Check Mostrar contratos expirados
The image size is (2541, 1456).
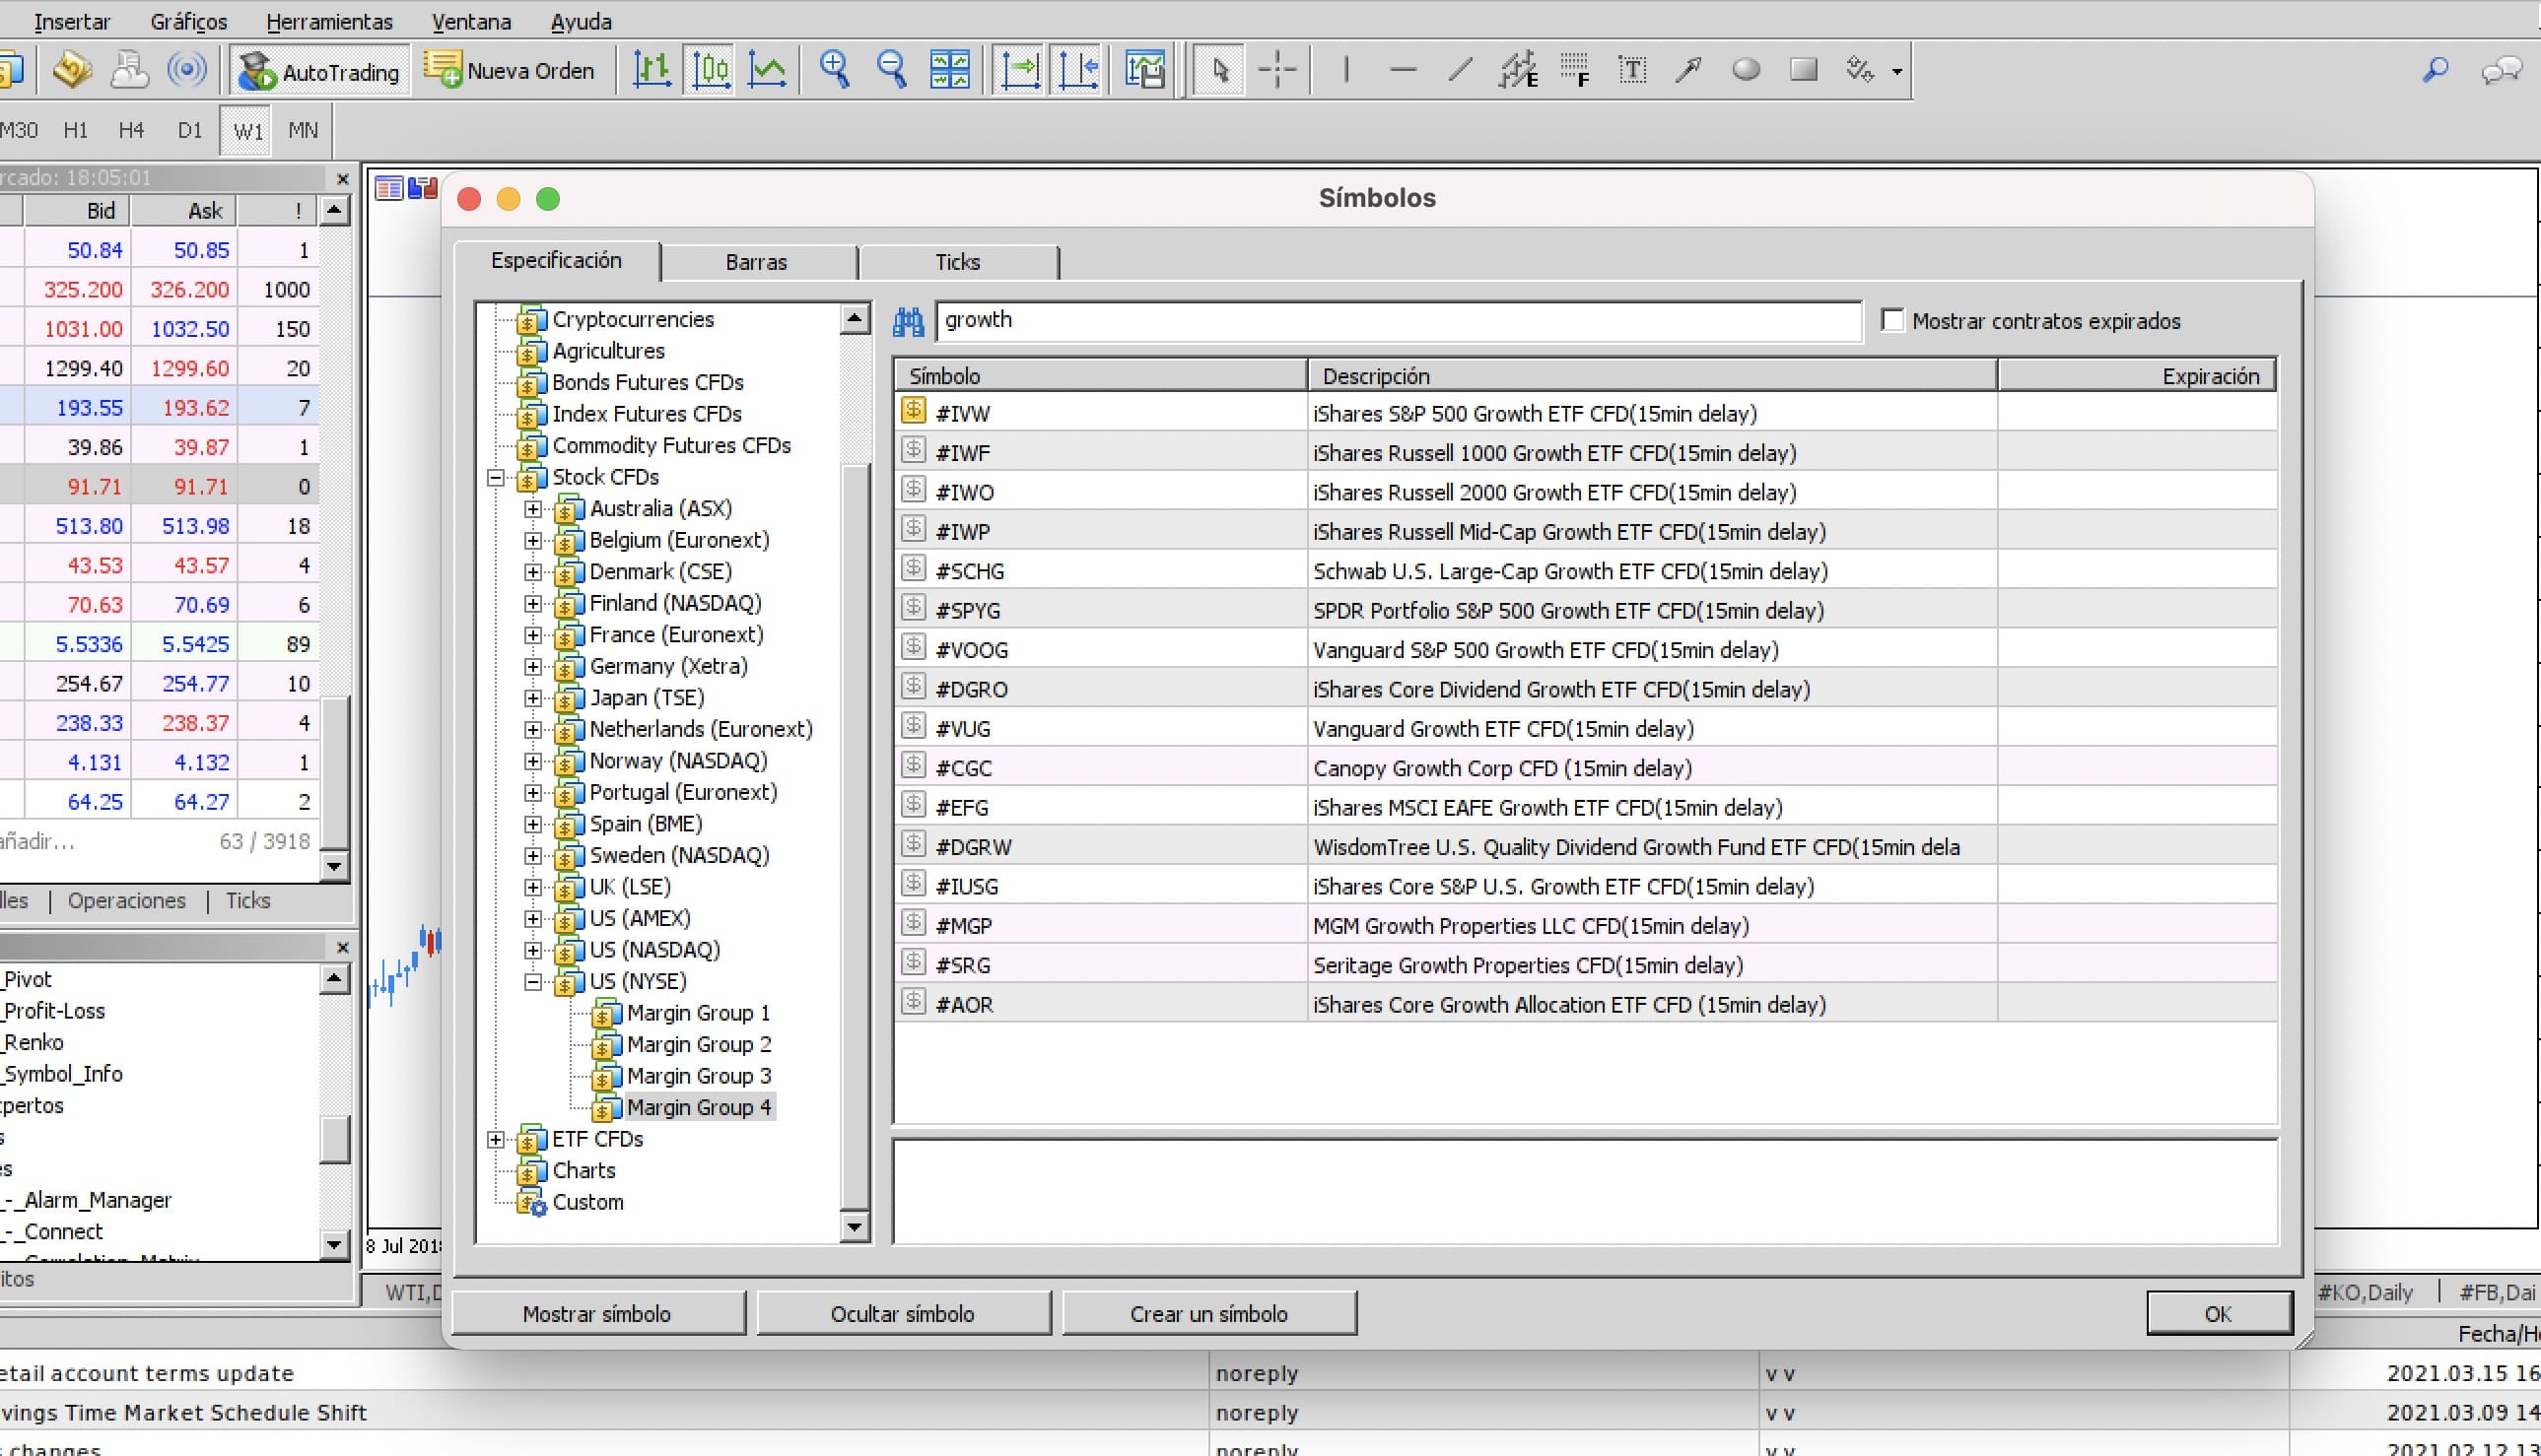point(1891,320)
